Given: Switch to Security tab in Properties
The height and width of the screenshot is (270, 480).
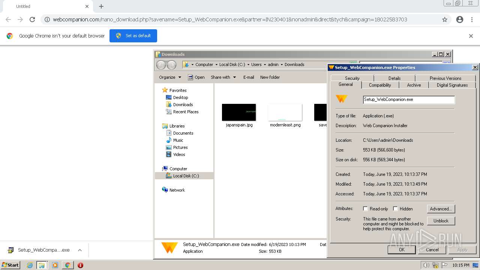Looking at the screenshot, I should [352, 78].
